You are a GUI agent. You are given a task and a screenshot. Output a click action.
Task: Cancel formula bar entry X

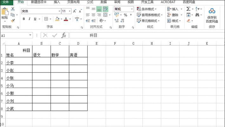pos(45,35)
